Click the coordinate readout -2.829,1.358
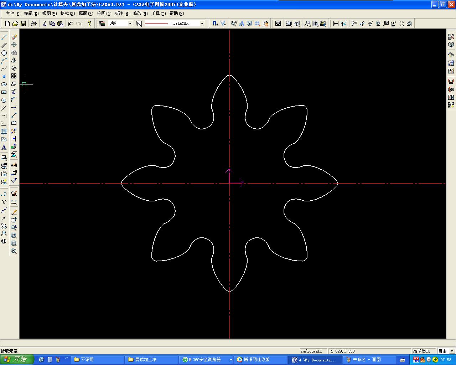 pos(369,351)
